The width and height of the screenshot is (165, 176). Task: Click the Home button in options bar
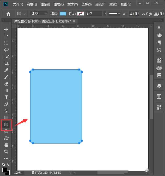click(x=8, y=14)
